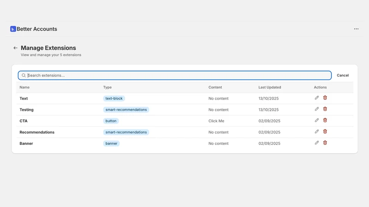Viewport: 369px width, 207px height.
Task: Click the 02/09/2025 date in CTA row
Action: click(269, 121)
